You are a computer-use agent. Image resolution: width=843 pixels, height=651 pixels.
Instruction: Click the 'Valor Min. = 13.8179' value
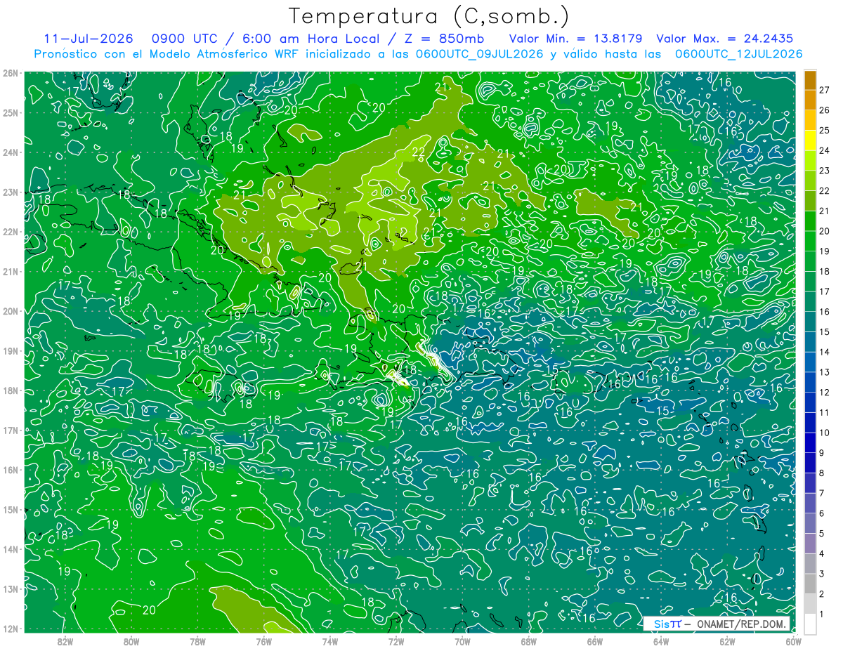577,39
